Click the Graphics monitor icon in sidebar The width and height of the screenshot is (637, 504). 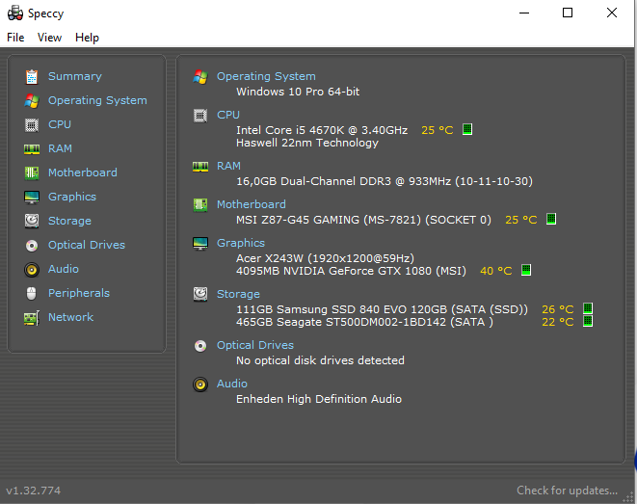tap(32, 197)
